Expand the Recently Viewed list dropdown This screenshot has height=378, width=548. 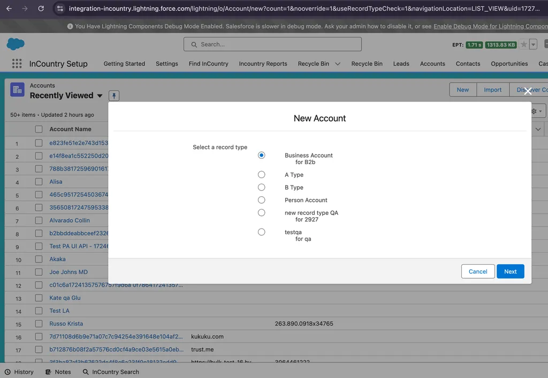pos(100,95)
